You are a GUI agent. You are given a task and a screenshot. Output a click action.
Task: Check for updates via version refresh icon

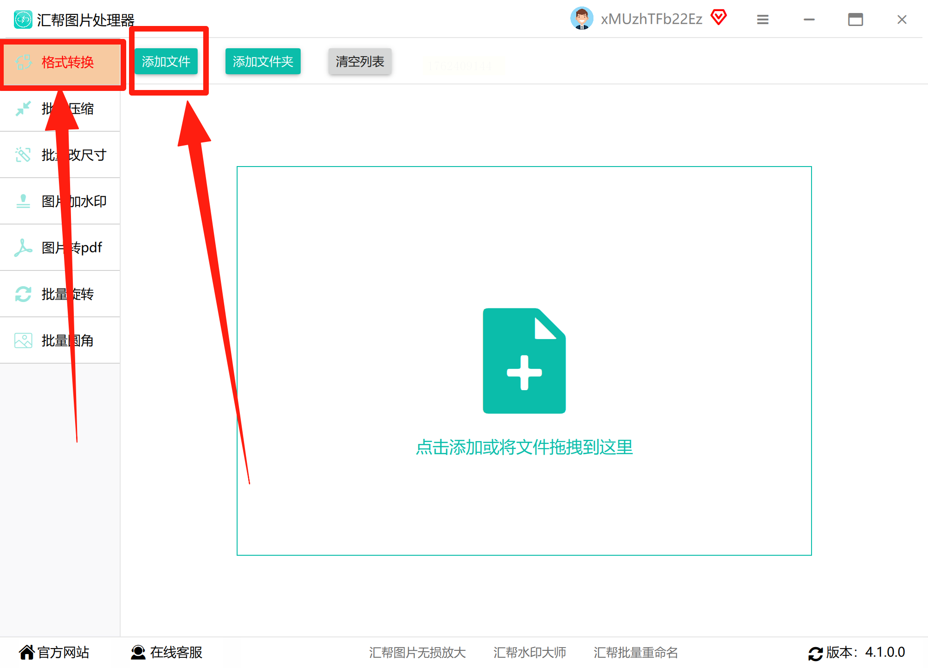tap(815, 653)
